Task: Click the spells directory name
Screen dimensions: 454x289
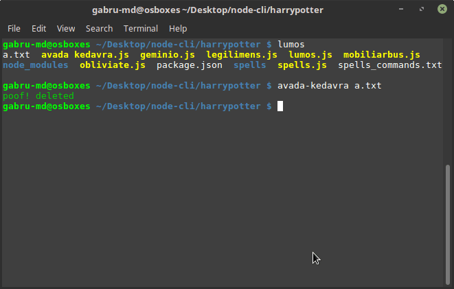Action: [x=249, y=65]
